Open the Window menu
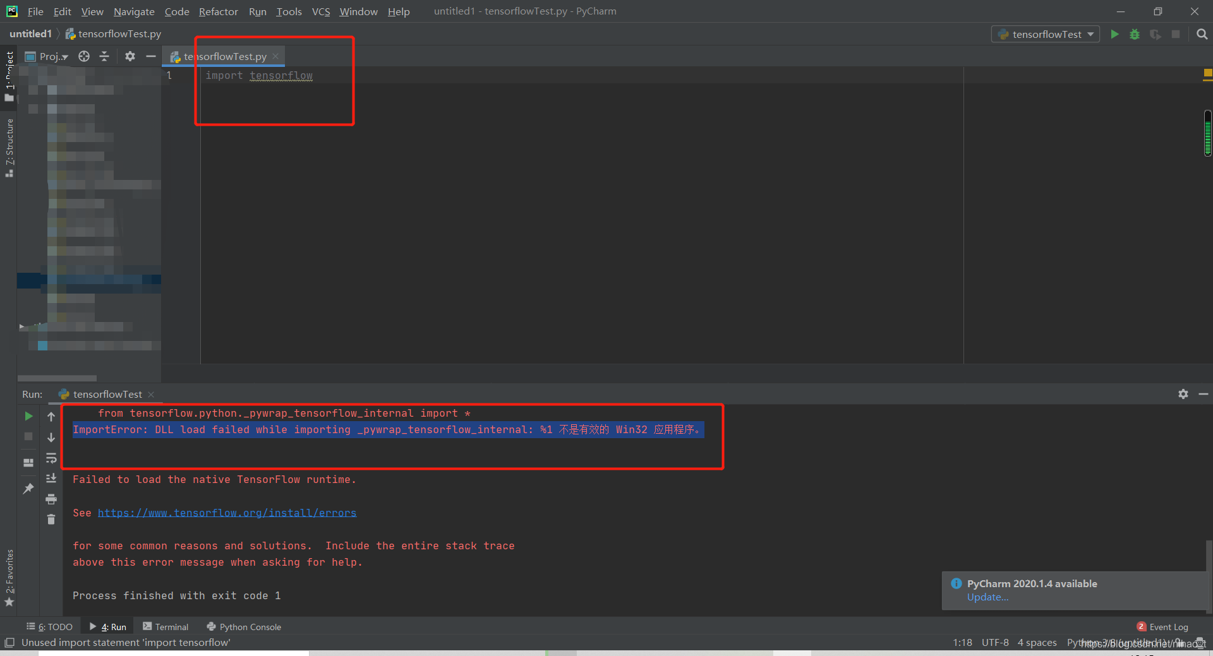 coord(358,11)
